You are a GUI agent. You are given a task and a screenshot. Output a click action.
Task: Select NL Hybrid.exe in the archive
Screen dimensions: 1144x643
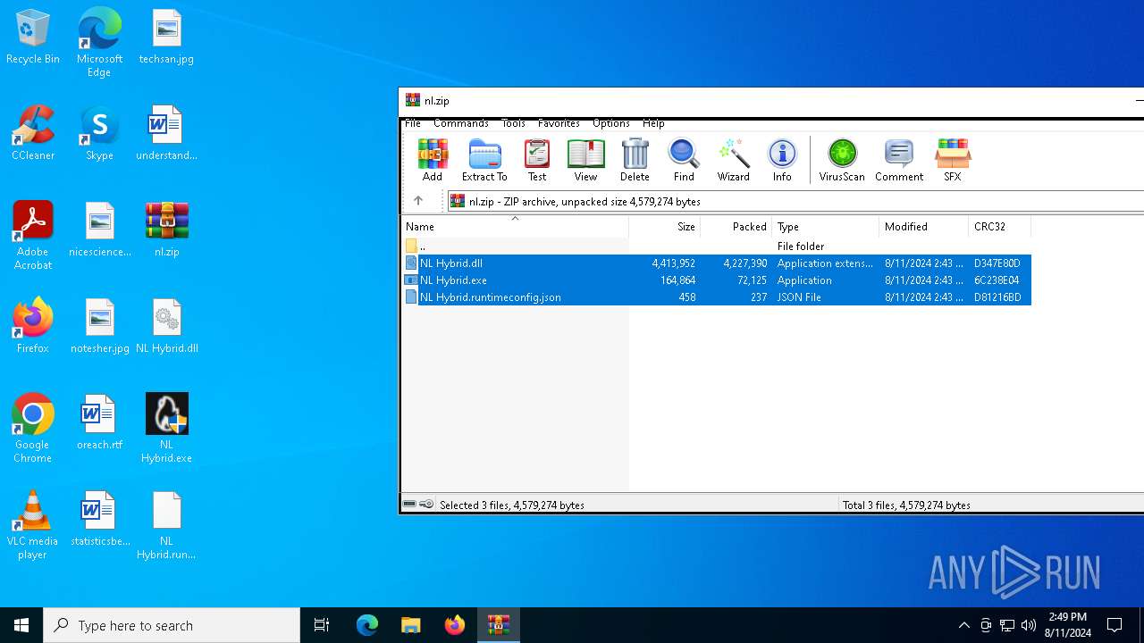pyautogui.click(x=716, y=280)
